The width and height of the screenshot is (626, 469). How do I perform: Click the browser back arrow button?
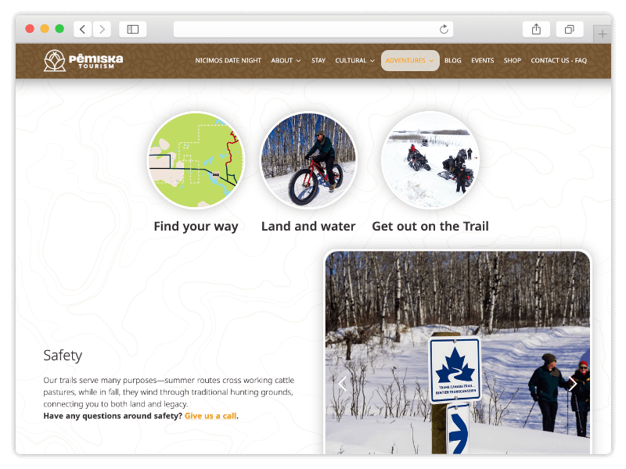83,29
